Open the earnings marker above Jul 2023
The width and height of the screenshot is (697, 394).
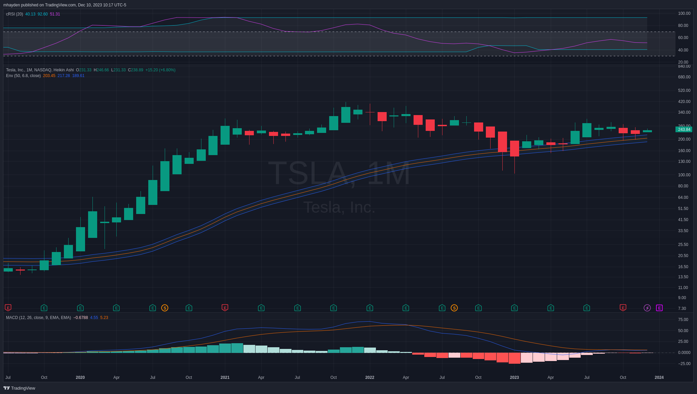coord(587,308)
